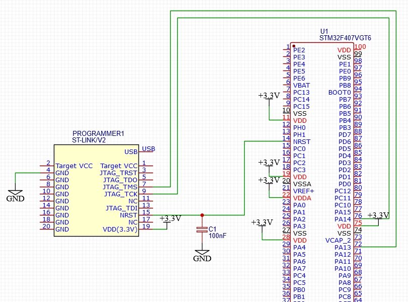Click the NC label at programmer pin 17
Viewport: 408px width, 302px height.
(x=133, y=222)
